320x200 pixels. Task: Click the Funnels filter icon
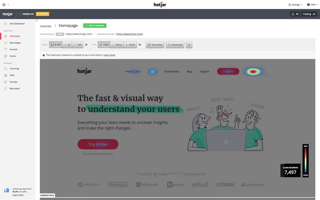6,49
